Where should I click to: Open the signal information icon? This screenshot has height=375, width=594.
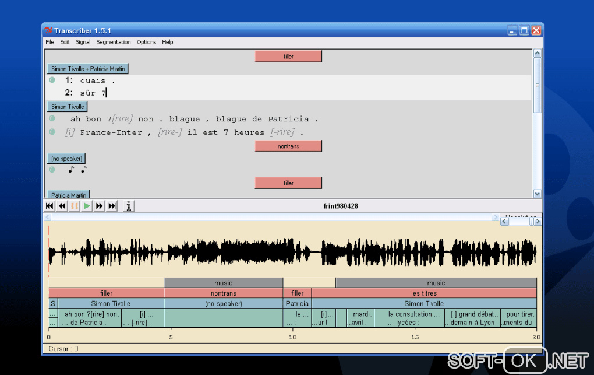[x=129, y=206]
